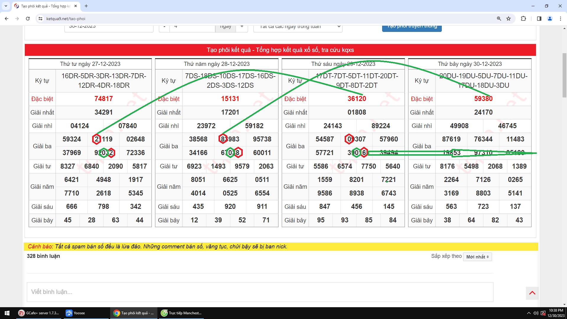The height and width of the screenshot is (319, 567).
Task: Open the site information icon beside URL
Action: 40,19
